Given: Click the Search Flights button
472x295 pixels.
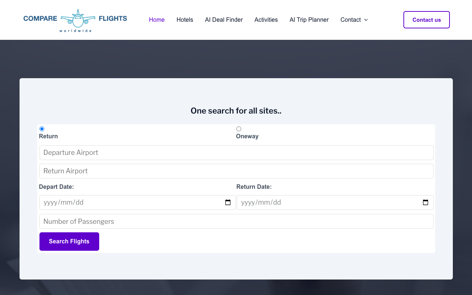Looking at the screenshot, I should [69, 242].
